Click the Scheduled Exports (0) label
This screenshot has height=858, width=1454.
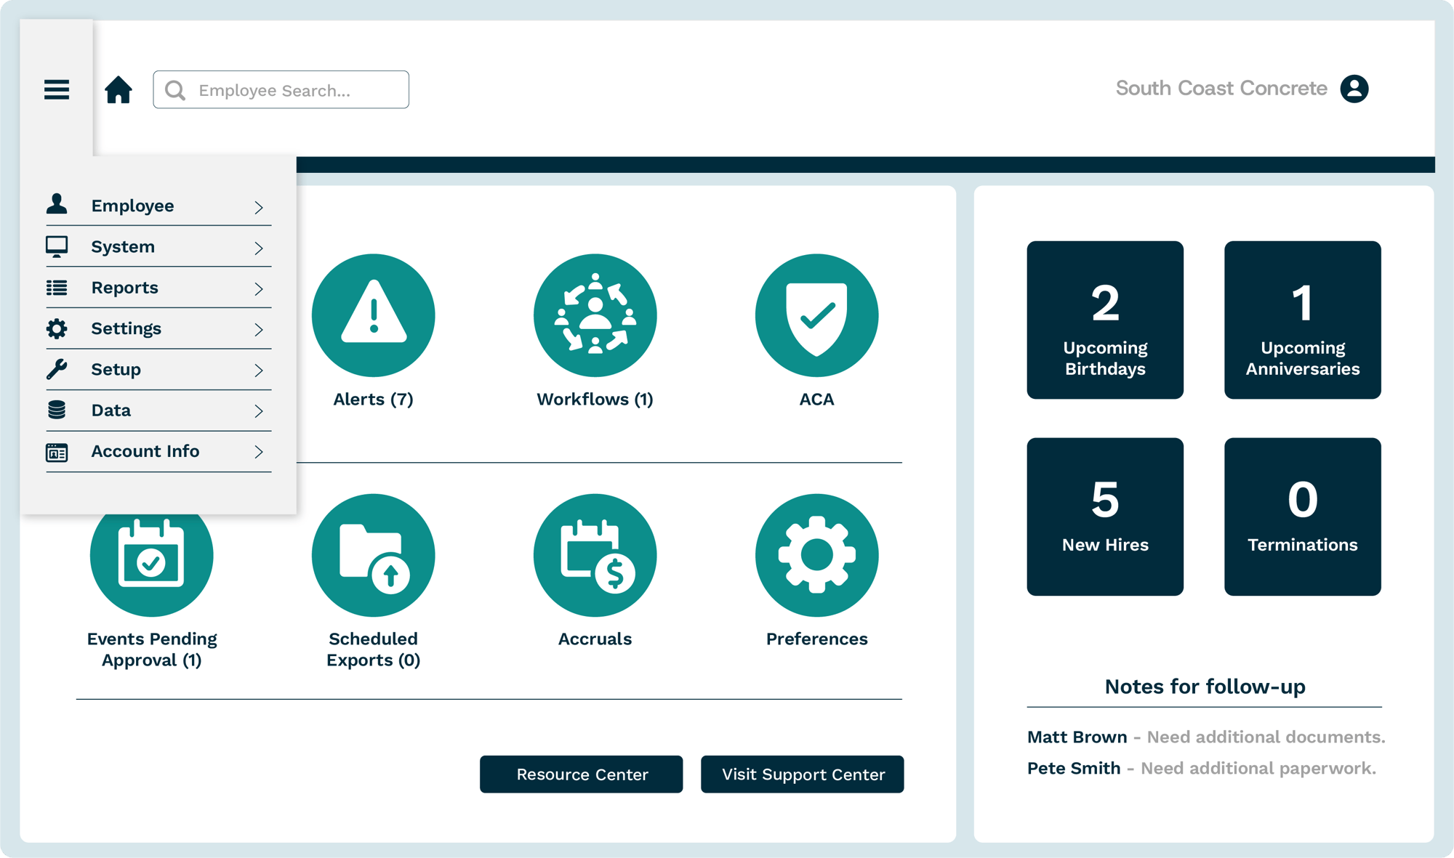[374, 649]
